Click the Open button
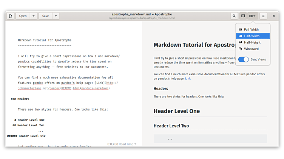Viewport: 284px width, 159px height. 23,16
